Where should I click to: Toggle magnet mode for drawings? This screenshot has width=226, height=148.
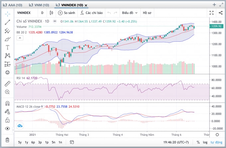(x=8, y=103)
